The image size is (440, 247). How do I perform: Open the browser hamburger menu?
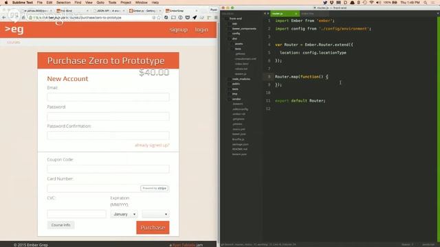[216, 18]
